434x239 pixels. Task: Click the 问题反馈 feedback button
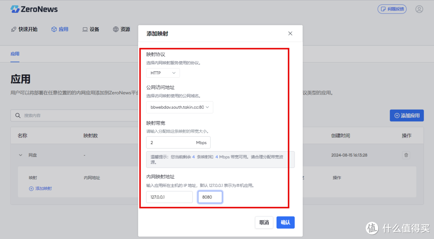[392, 9]
